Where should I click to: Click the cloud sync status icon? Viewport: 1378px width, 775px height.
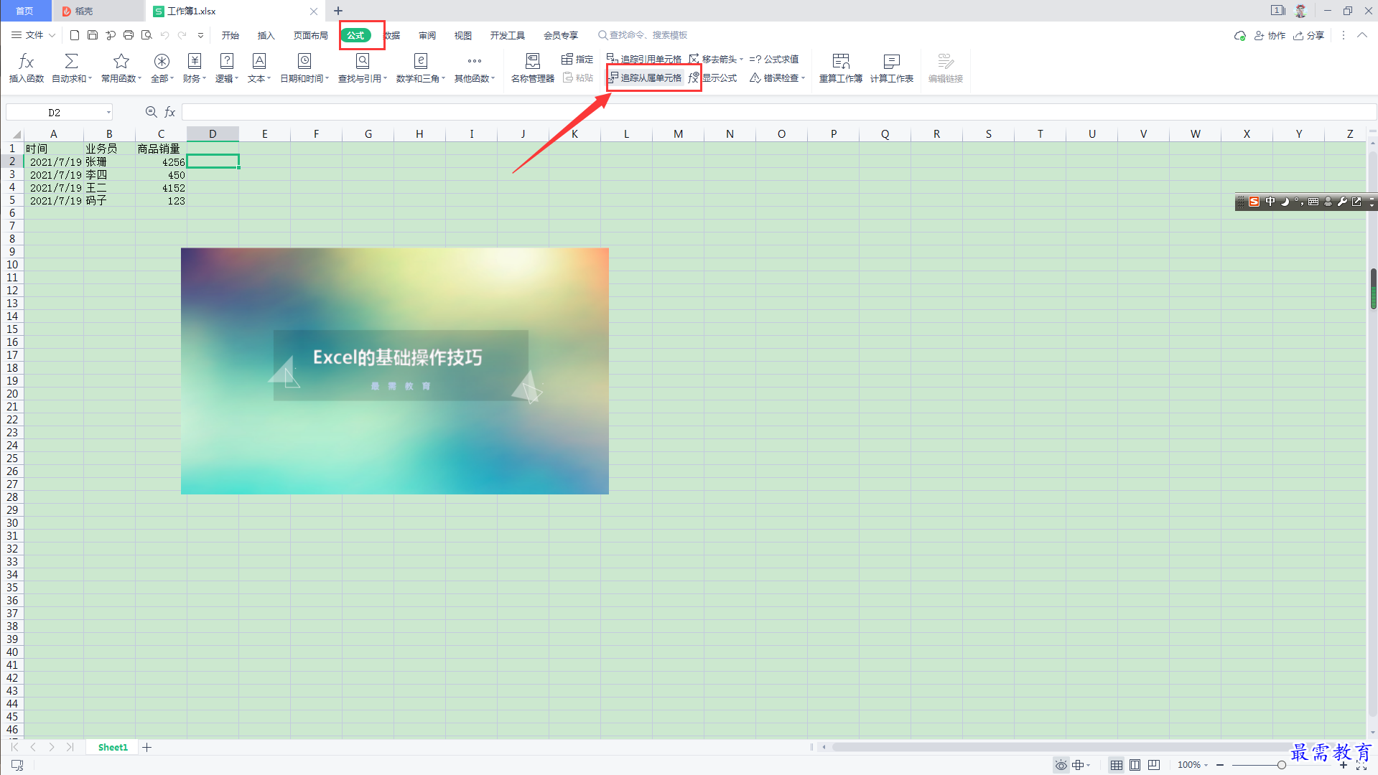click(1239, 36)
